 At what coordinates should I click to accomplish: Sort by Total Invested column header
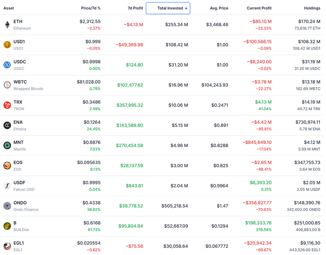point(168,8)
